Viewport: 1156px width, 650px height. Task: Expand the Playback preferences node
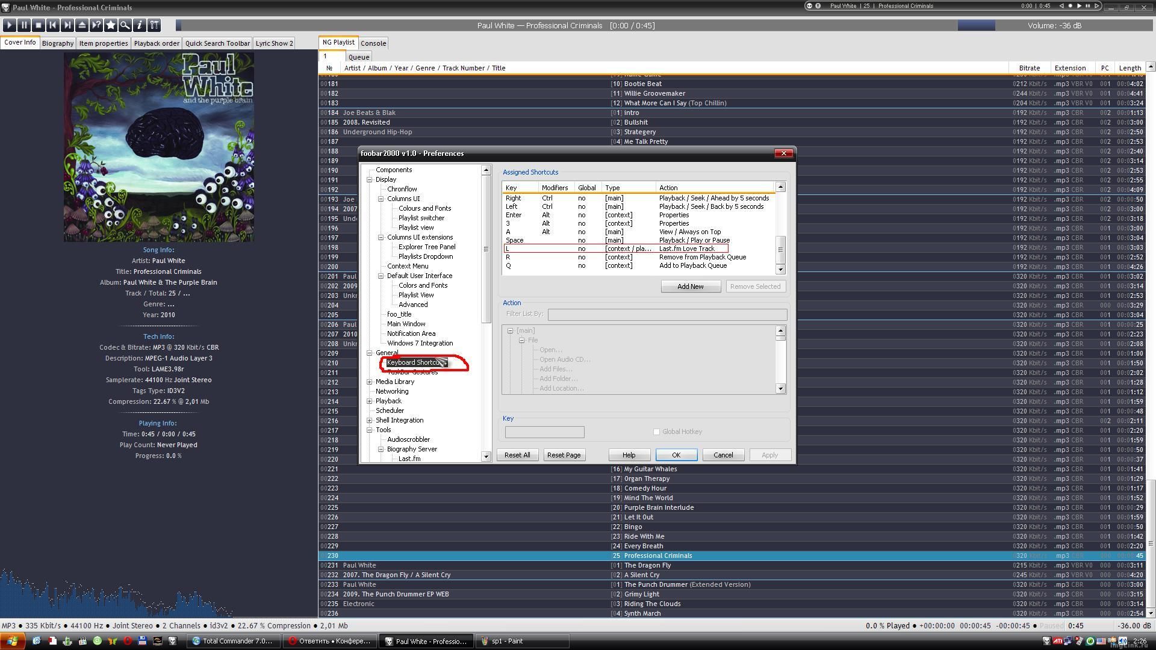click(370, 401)
